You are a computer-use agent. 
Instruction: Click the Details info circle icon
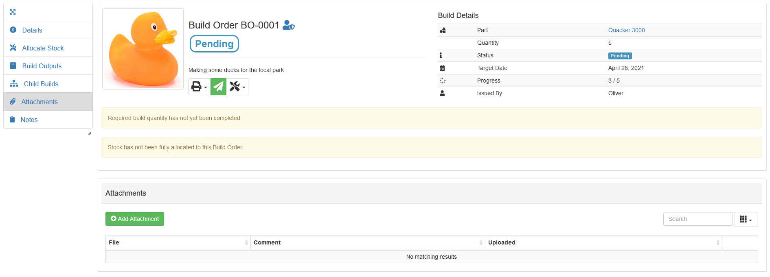click(13, 30)
